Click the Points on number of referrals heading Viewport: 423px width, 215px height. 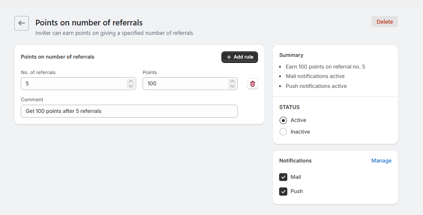[89, 23]
